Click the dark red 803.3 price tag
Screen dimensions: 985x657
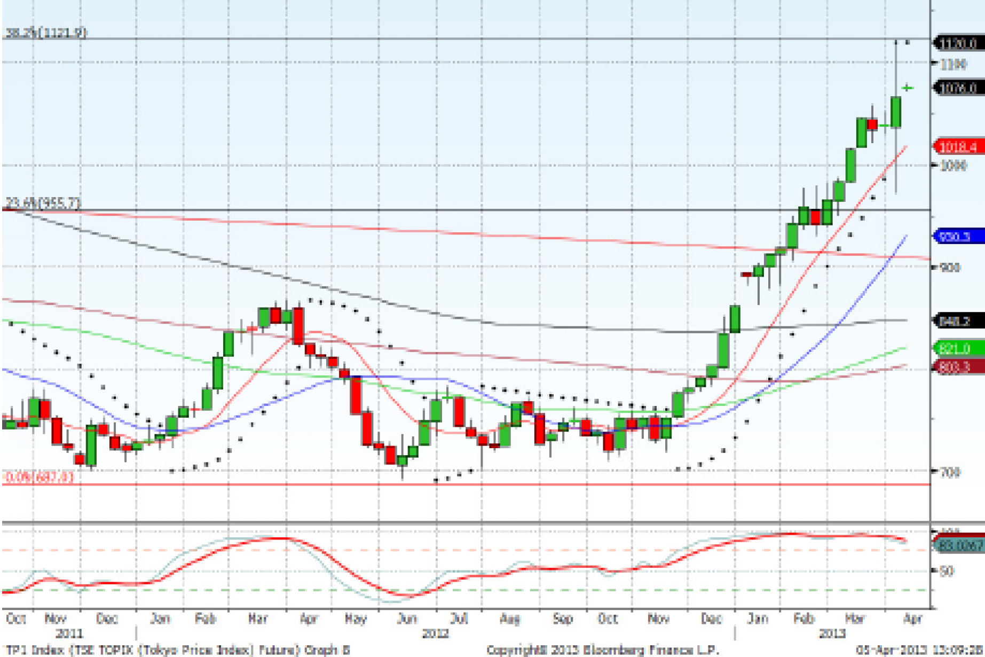tap(959, 366)
